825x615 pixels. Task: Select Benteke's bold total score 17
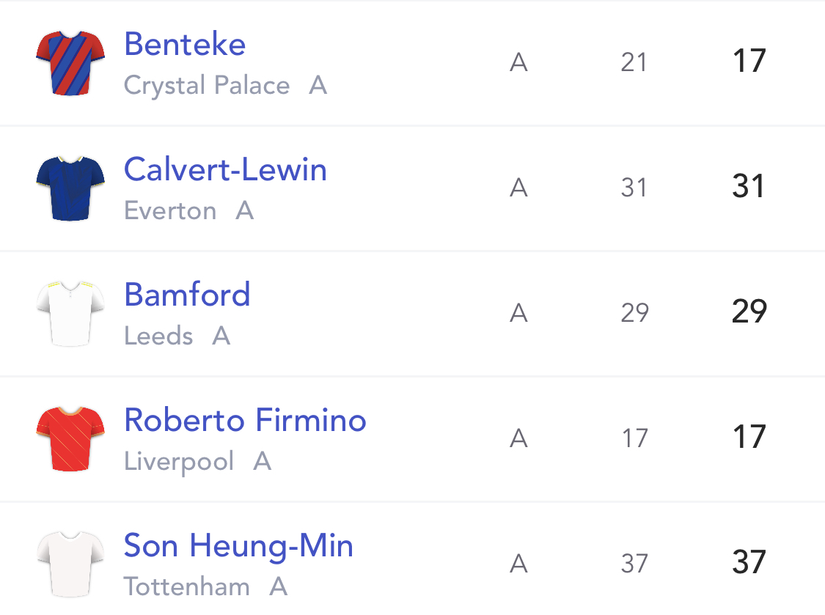pos(749,61)
